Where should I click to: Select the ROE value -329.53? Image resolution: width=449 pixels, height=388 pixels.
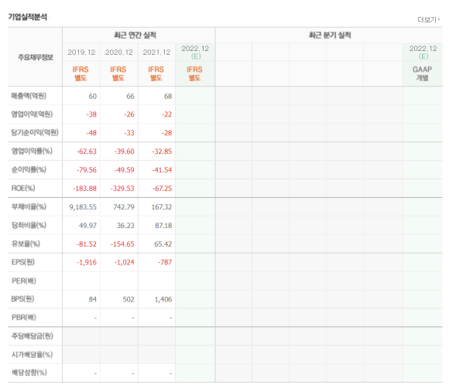(x=122, y=189)
